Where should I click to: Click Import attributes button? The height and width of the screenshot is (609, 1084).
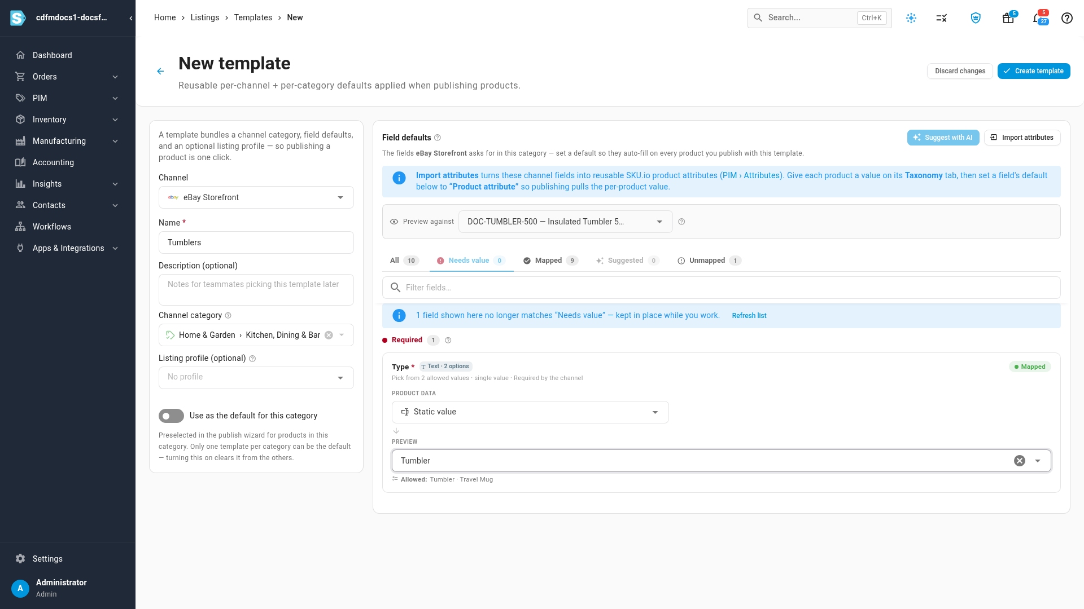[x=1022, y=138]
